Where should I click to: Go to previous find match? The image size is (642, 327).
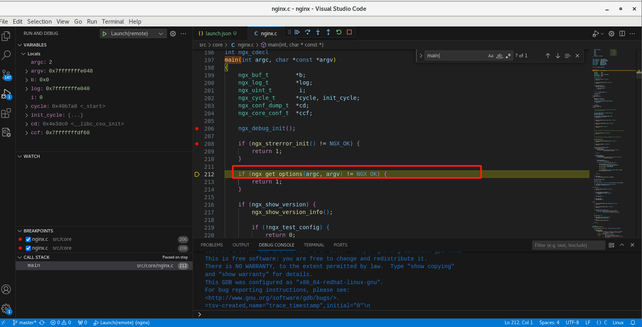pyautogui.click(x=548, y=56)
